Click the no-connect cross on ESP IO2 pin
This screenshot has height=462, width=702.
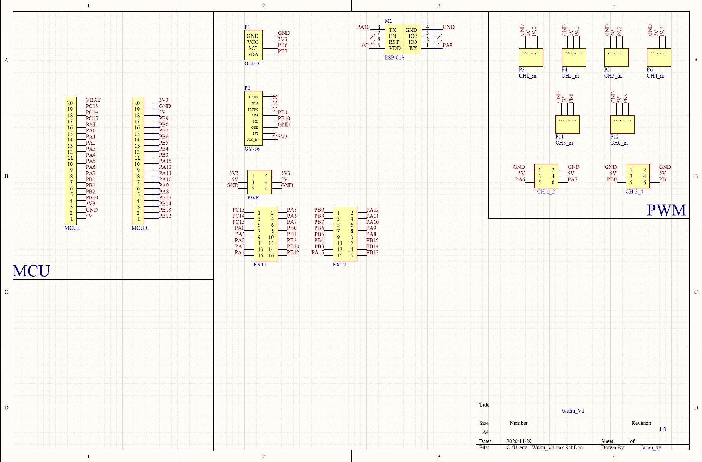point(439,36)
